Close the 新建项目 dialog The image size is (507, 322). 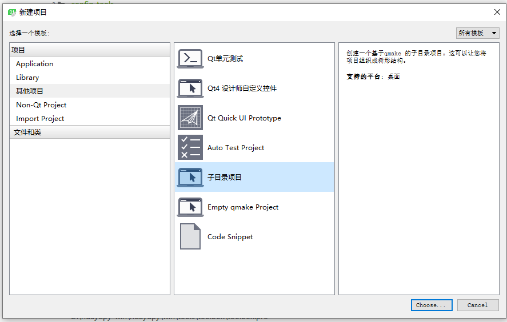[497, 12]
